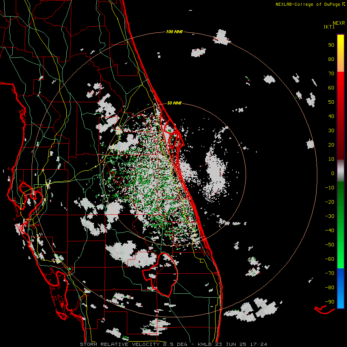347x347 pixels.
Task: Click the 0 value on velocity scale
Action: (333, 173)
